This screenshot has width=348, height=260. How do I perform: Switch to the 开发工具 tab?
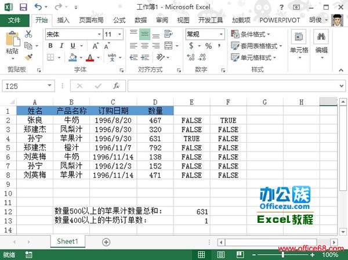tap(211, 20)
